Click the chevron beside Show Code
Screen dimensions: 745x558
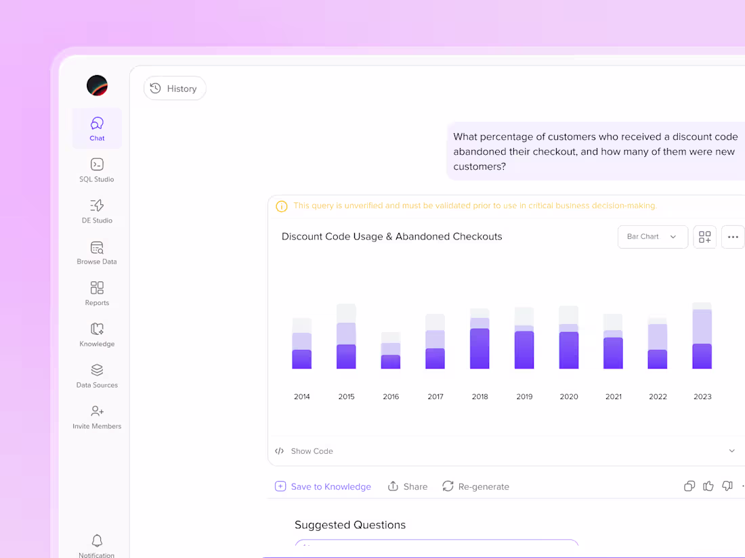click(731, 450)
